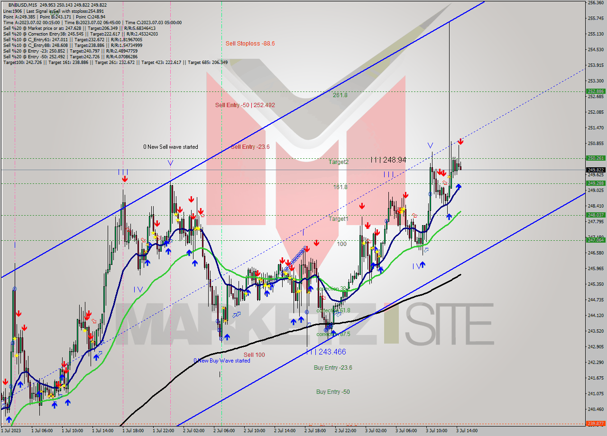The height and width of the screenshot is (436, 607).
Task: Click the current price tag 249.822
Action: tap(596, 170)
